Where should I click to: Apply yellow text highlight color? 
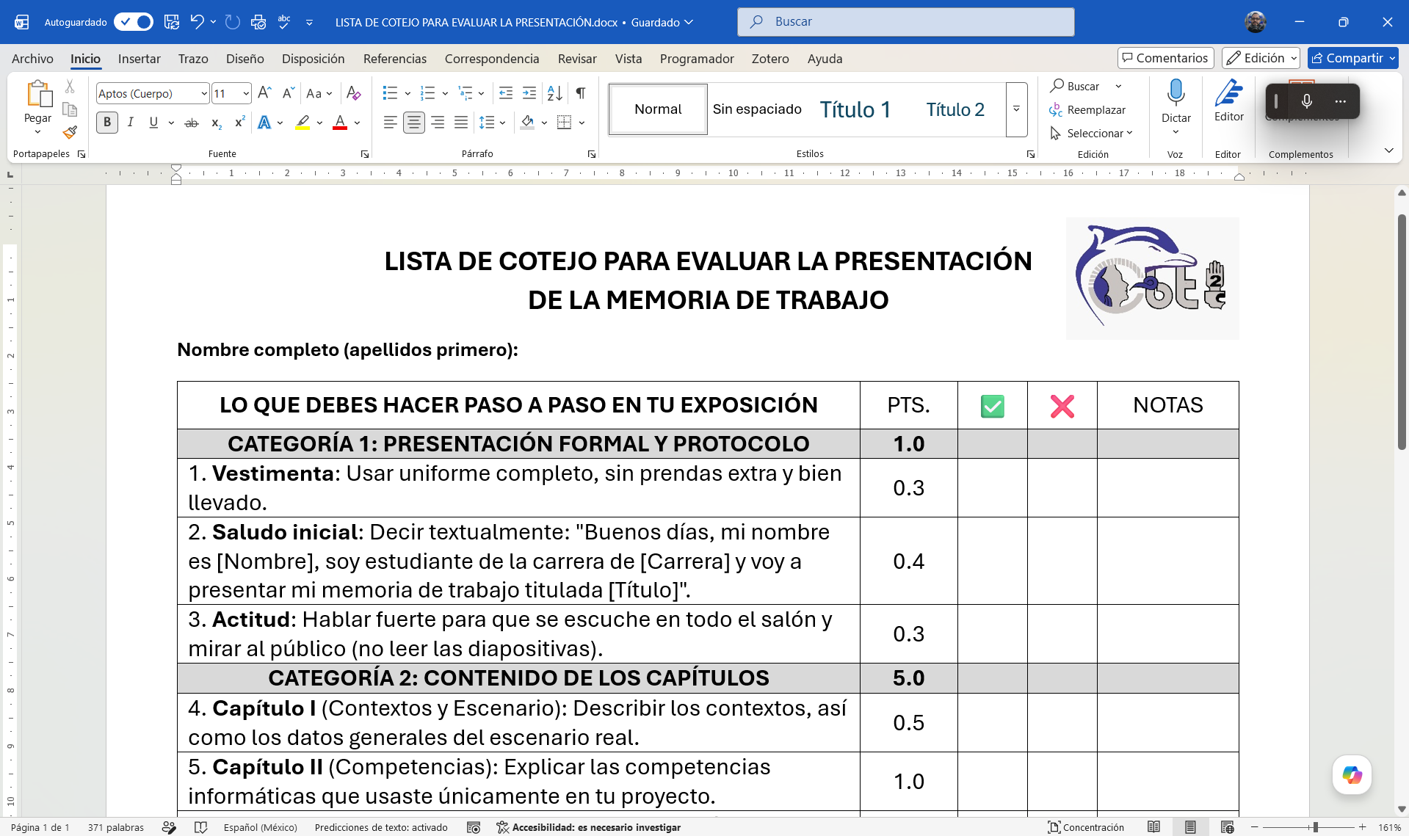[303, 123]
